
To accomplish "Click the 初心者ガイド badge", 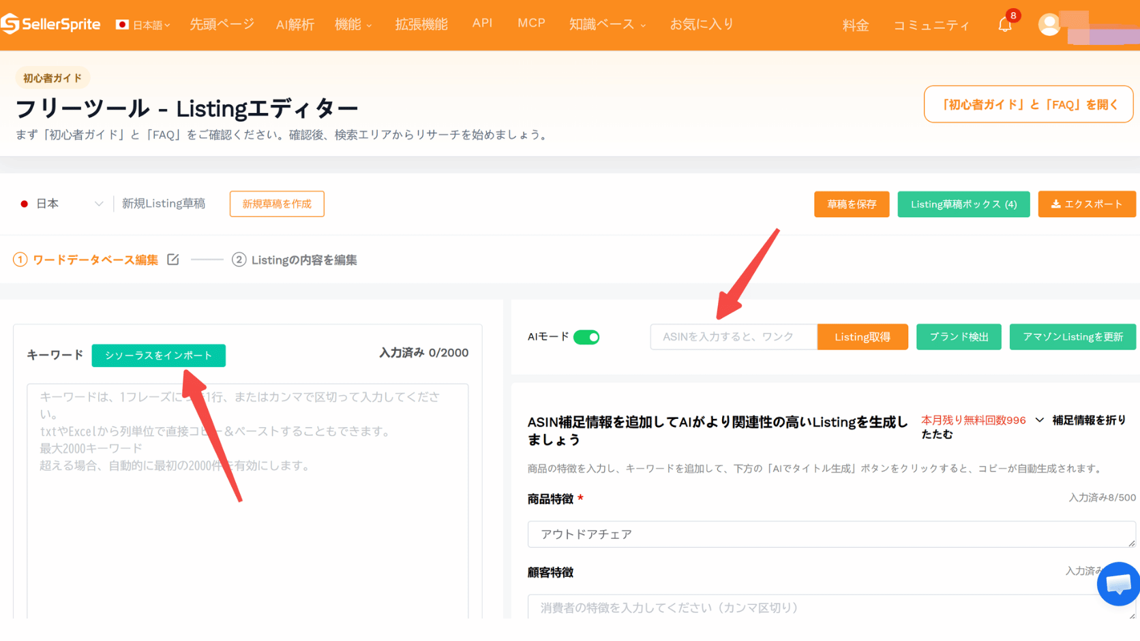I will pos(52,78).
